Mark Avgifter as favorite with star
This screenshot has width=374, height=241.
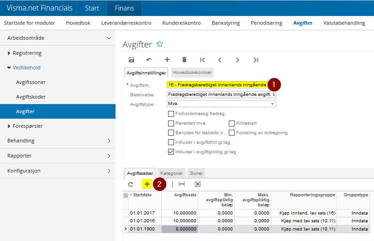tap(160, 44)
